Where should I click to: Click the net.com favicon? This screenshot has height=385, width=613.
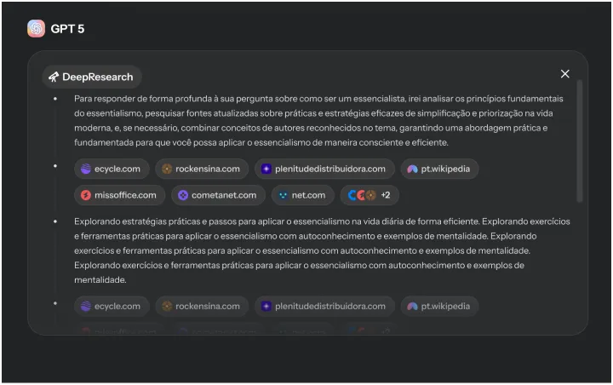(283, 195)
